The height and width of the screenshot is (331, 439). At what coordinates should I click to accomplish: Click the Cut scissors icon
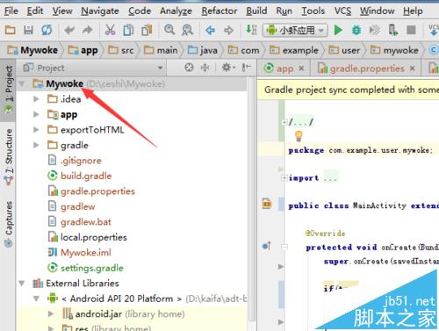[x=110, y=30]
